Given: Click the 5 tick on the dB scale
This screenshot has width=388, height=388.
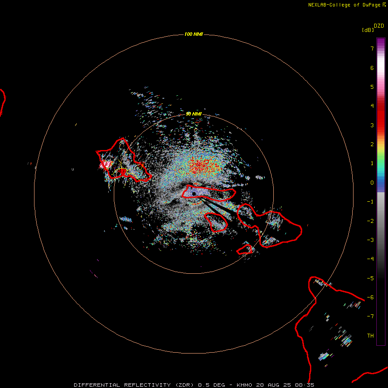Looking at the screenshot, I should 372,87.
